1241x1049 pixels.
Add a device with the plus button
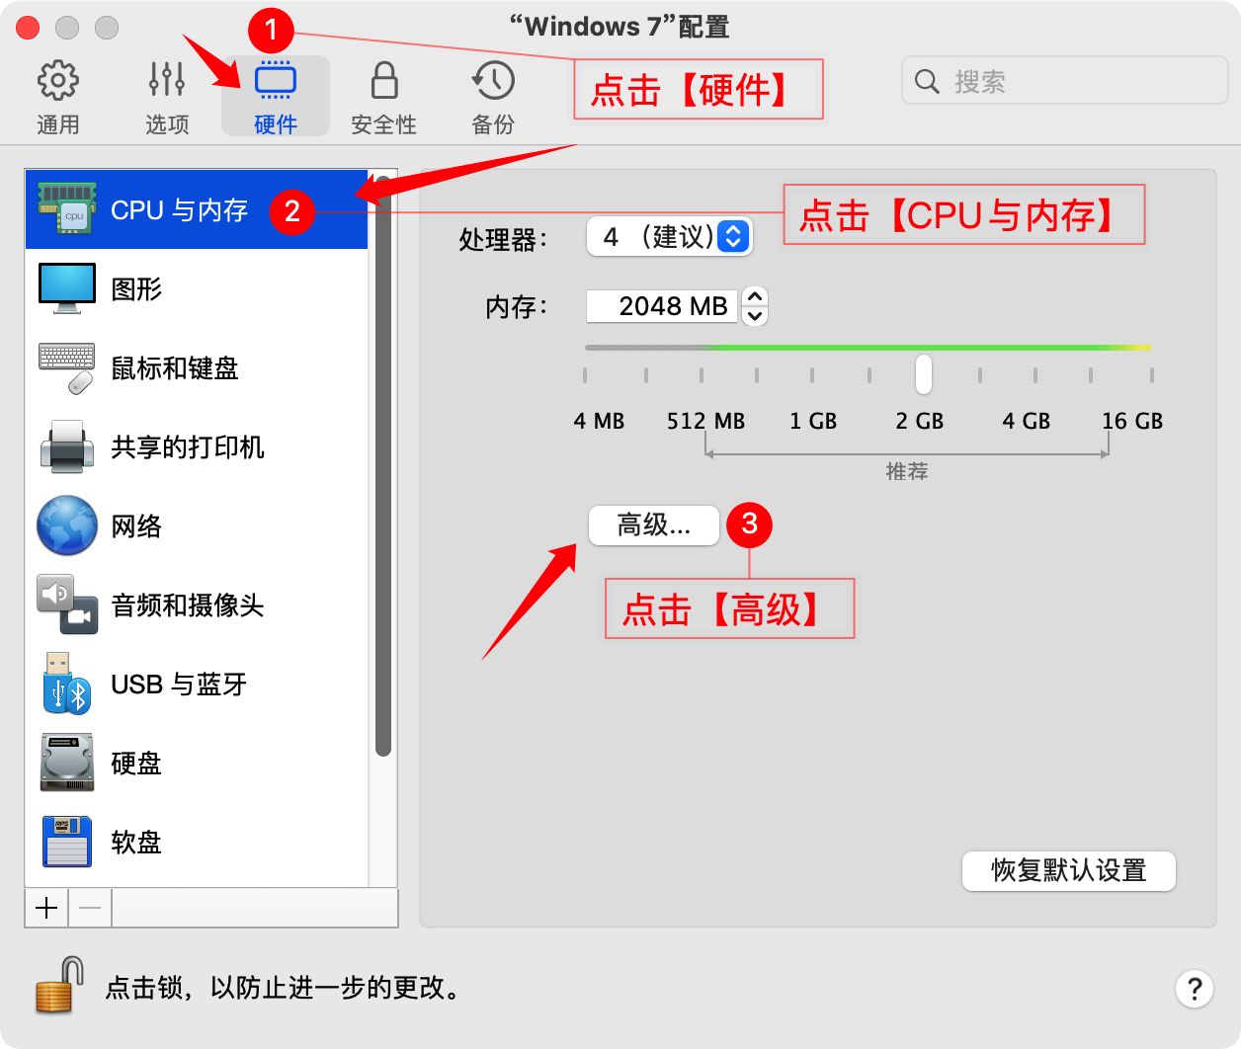click(x=46, y=908)
